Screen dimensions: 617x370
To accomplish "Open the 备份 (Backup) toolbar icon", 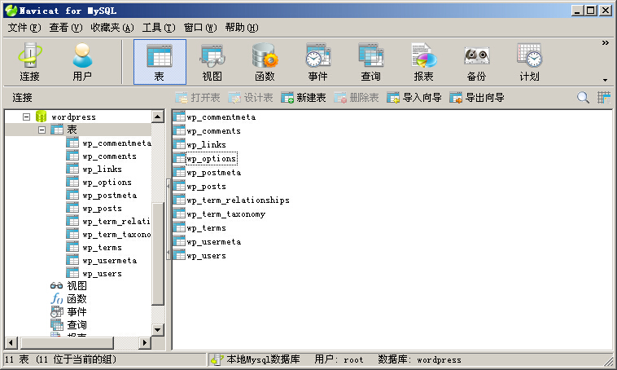I will (476, 62).
